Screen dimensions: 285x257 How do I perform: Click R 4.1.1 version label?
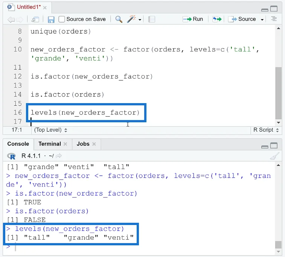[31, 156]
